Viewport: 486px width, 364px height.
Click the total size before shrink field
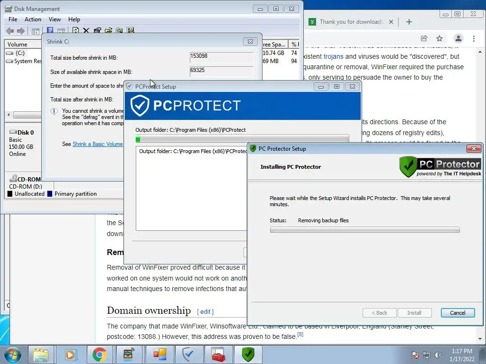(221, 57)
